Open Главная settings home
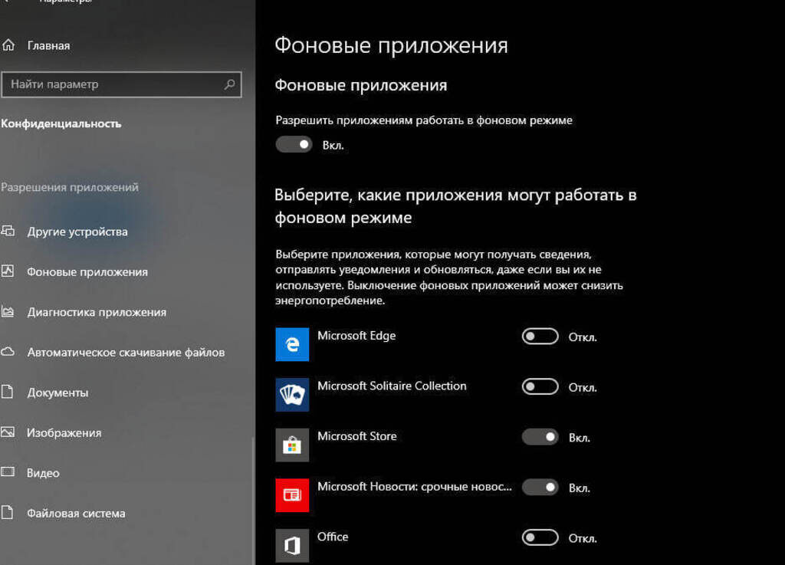Image resolution: width=785 pixels, height=565 pixels. 48,45
